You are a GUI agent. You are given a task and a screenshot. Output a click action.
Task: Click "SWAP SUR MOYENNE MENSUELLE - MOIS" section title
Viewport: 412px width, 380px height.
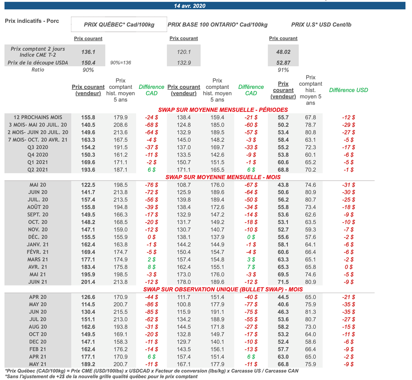pyautogui.click(x=223, y=177)
